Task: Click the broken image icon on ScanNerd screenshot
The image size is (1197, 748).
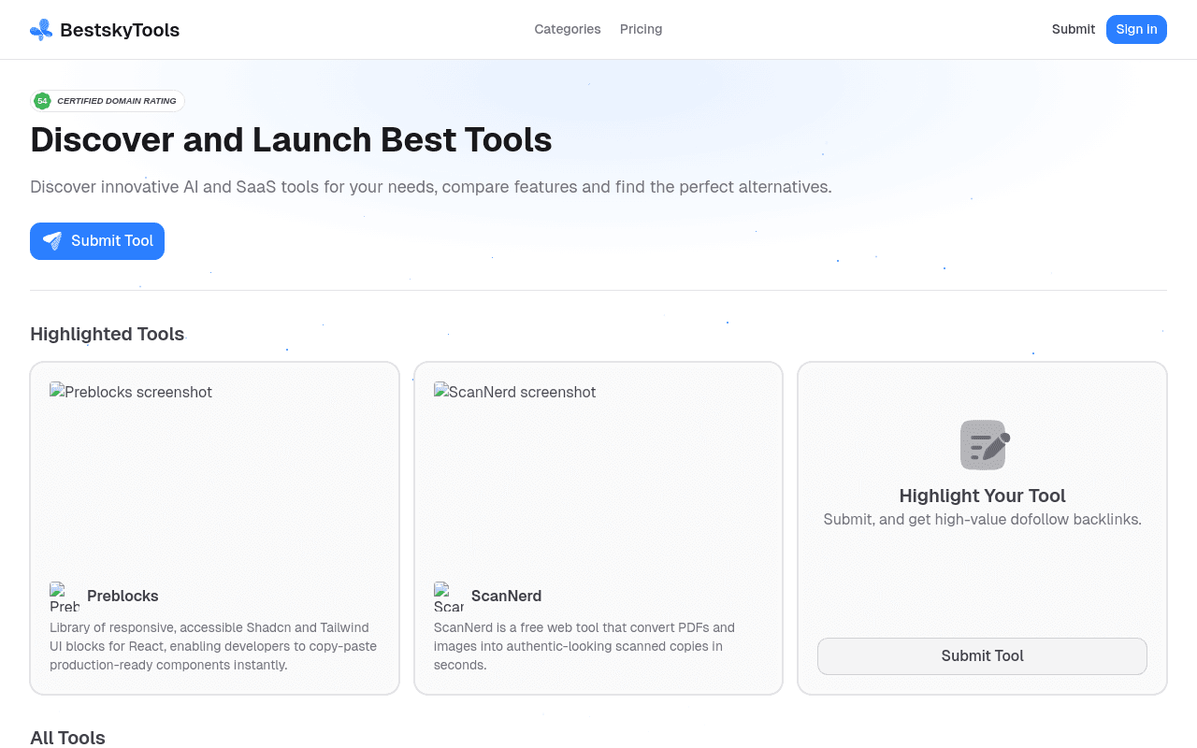Action: click(440, 392)
